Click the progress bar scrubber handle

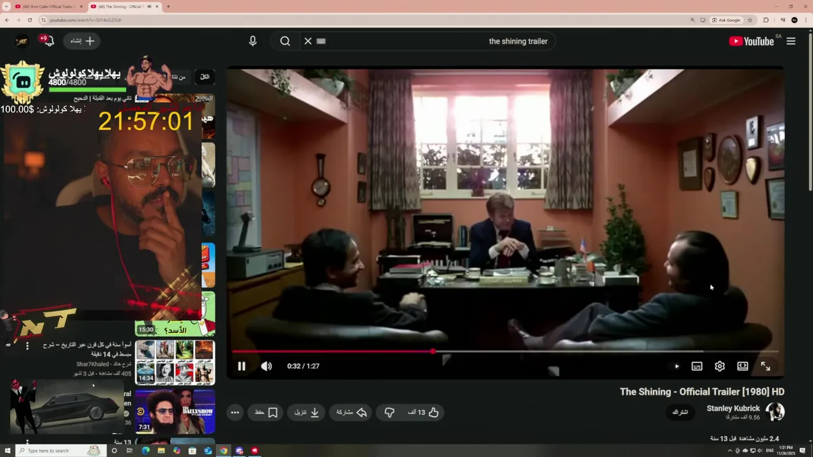433,351
